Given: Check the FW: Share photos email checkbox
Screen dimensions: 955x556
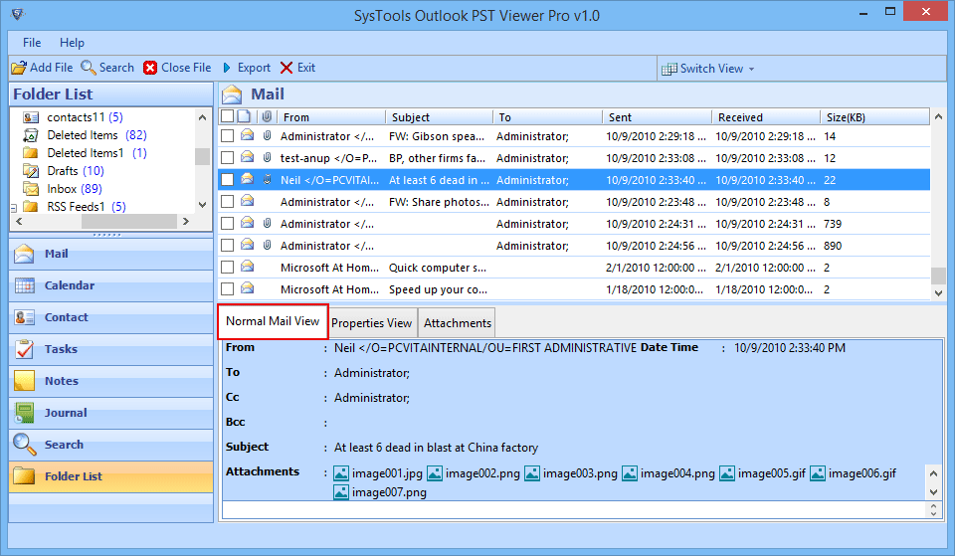Looking at the screenshot, I should coord(227,202).
